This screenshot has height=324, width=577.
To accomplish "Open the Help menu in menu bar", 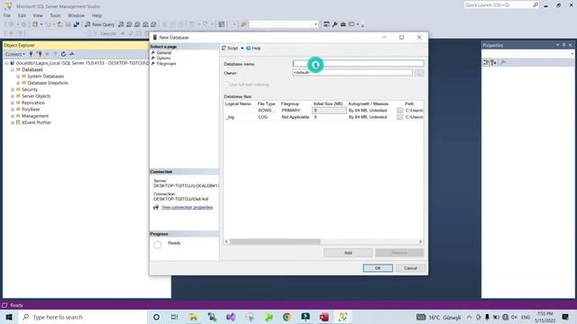I will (x=96, y=15).
